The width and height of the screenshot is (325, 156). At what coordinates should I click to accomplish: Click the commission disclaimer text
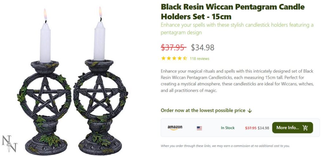(225, 146)
